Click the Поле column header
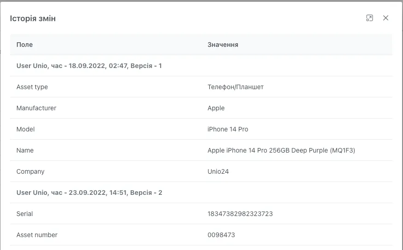Viewport: 403px width, 250px height. (25, 45)
